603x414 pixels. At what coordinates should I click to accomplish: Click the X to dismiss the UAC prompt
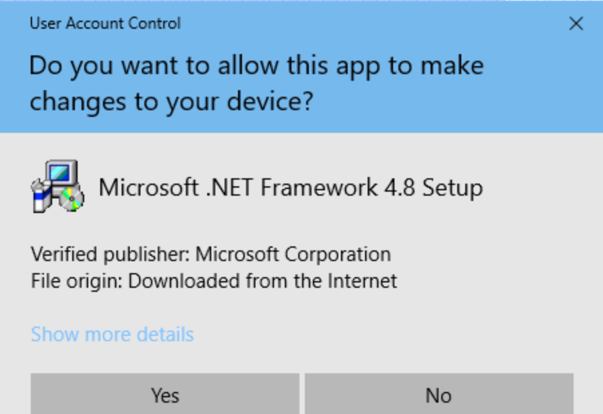point(576,23)
